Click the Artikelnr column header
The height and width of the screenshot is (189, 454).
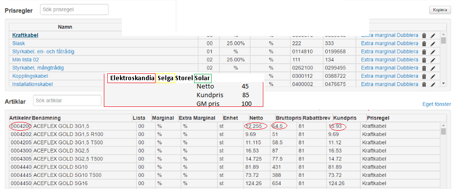click(x=20, y=118)
